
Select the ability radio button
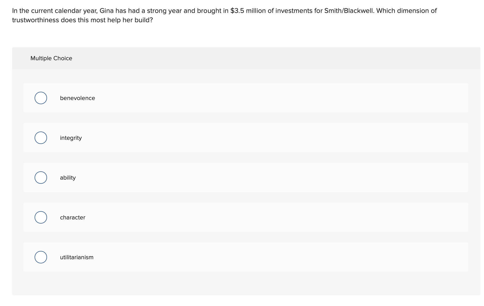(x=41, y=178)
